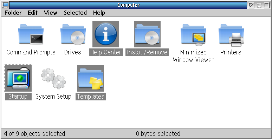This screenshot has width=272, height=139.
Task: Select the Install/Remove folder icon
Action: pyautogui.click(x=147, y=34)
